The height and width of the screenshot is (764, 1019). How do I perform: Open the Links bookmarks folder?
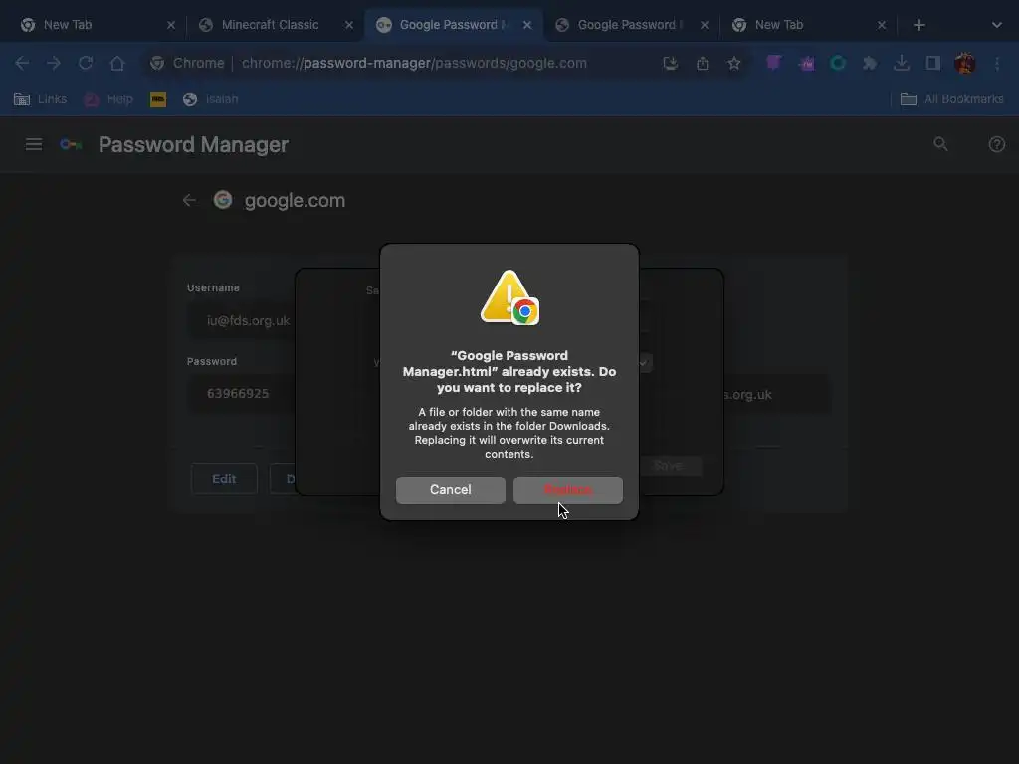click(x=40, y=99)
